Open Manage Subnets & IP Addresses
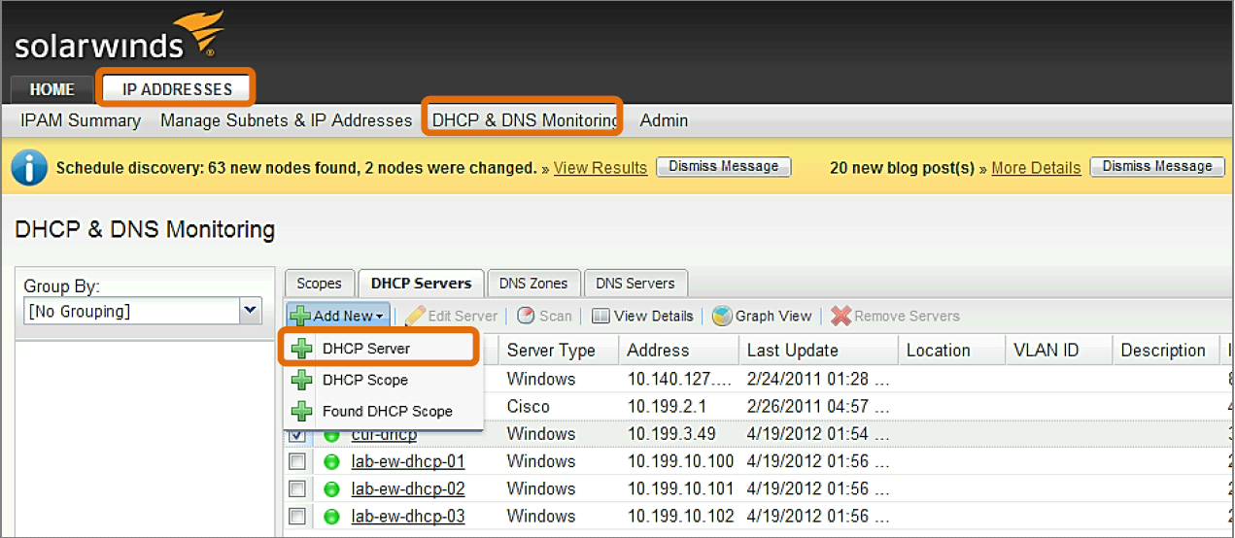Viewport: 1235px width, 538px height. coord(287,121)
